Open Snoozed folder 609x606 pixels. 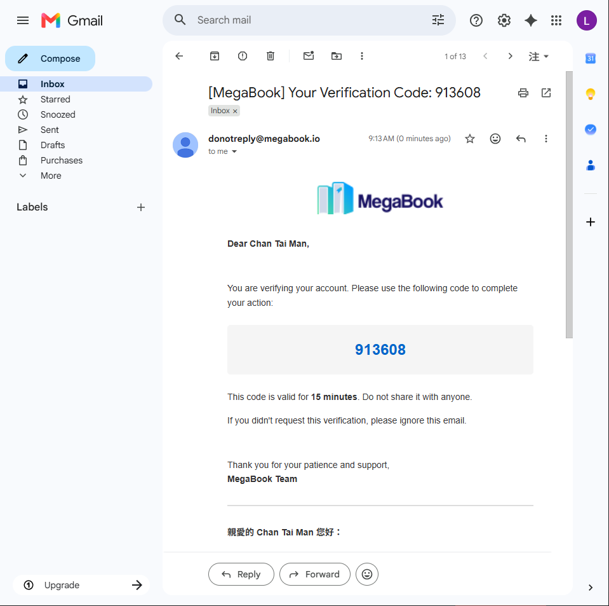pyautogui.click(x=76, y=114)
